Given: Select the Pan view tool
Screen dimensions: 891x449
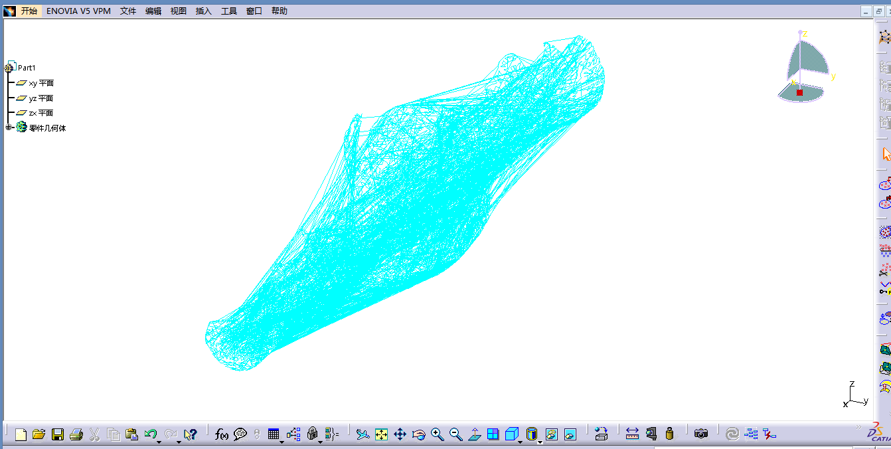Looking at the screenshot, I should tap(400, 434).
